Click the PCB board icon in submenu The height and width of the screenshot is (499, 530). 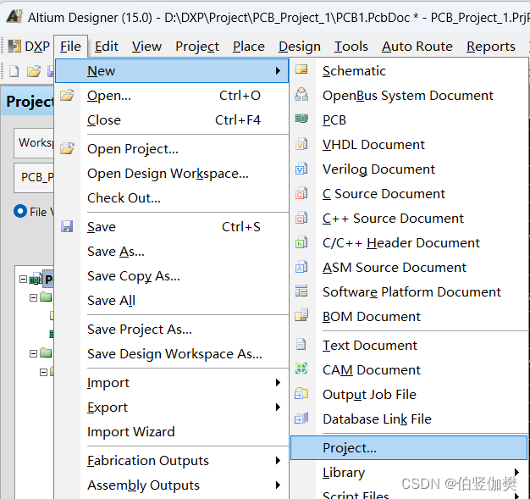[x=301, y=119]
